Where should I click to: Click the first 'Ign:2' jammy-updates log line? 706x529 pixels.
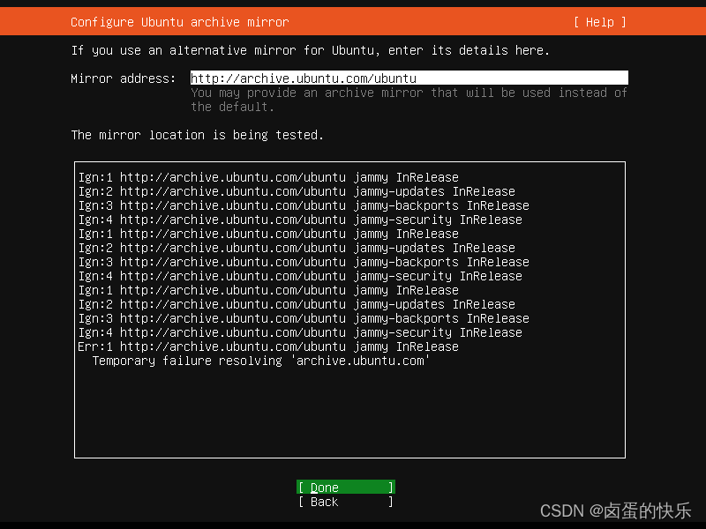pos(297,191)
